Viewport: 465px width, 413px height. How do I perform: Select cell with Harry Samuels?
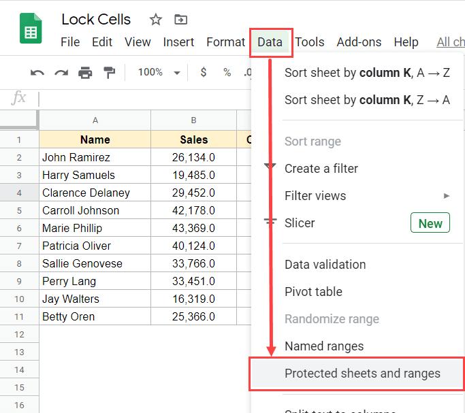tap(95, 175)
